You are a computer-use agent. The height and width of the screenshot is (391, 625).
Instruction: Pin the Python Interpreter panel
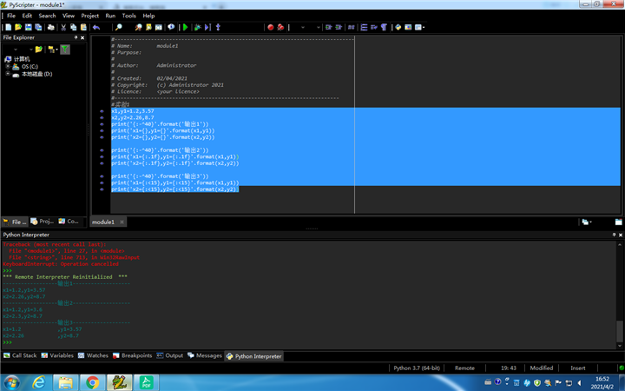coord(614,235)
